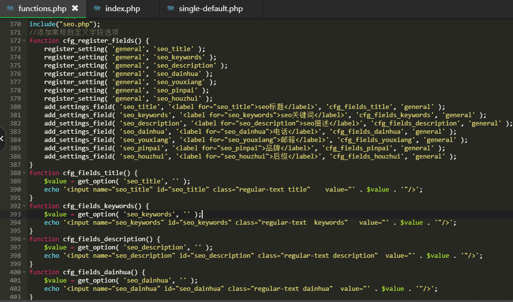Click line number 380 in the gutter
Image resolution: width=513 pixels, height=302 pixels.
pyautogui.click(x=15, y=107)
